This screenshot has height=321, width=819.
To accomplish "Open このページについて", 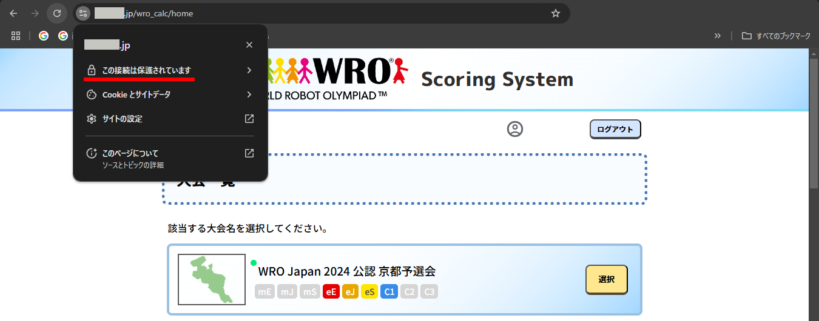I will (170, 158).
